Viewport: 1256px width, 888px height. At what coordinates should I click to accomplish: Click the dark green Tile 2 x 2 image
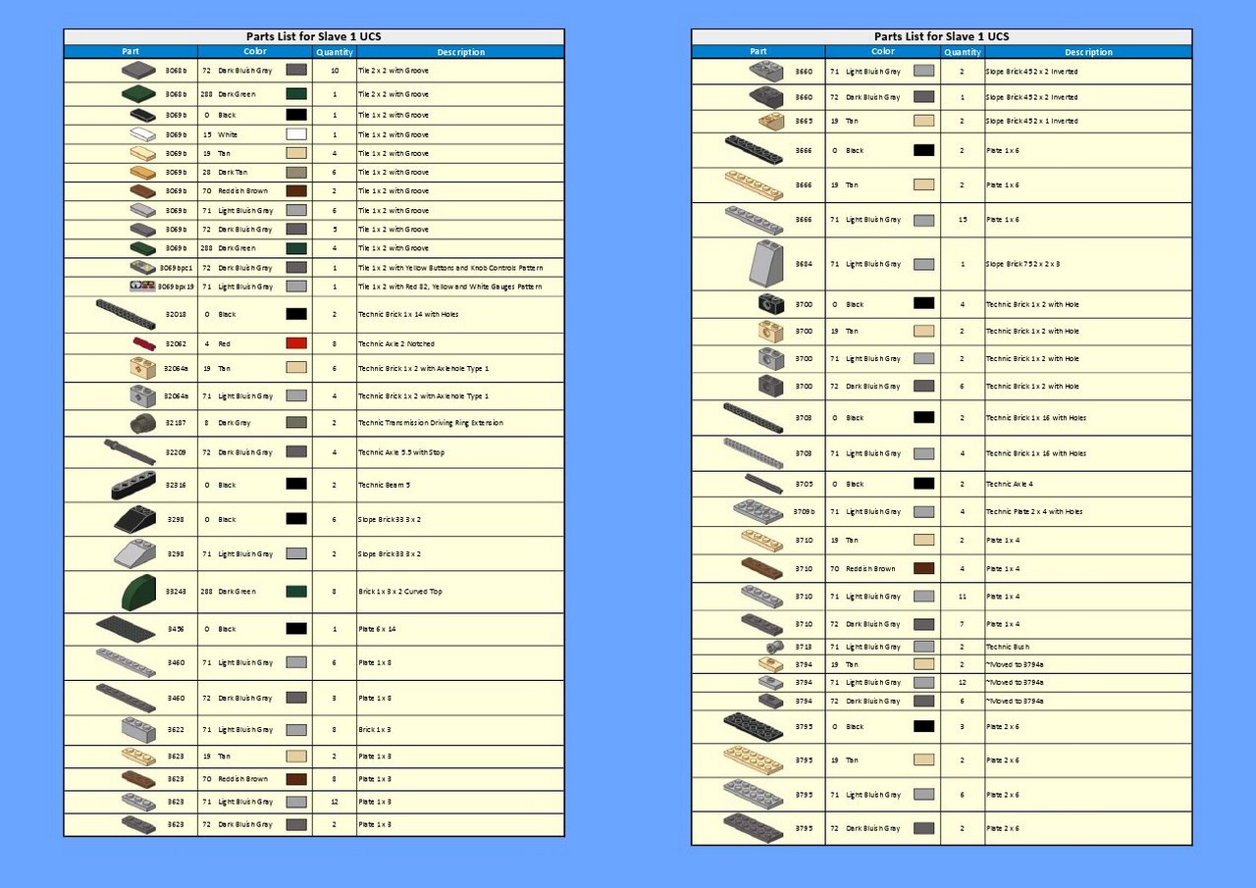pyautogui.click(x=138, y=94)
